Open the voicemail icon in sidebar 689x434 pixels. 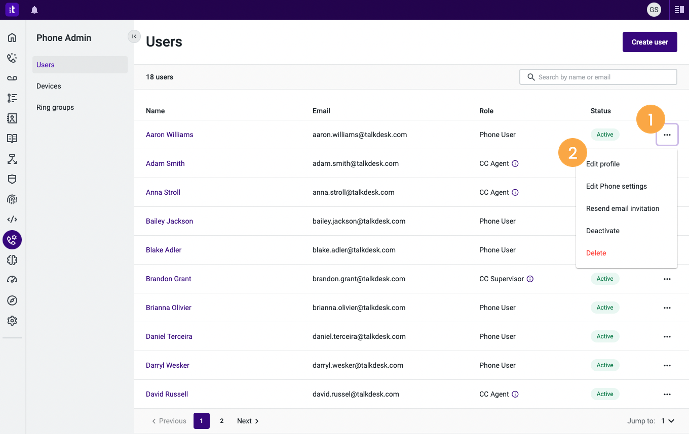(12, 78)
